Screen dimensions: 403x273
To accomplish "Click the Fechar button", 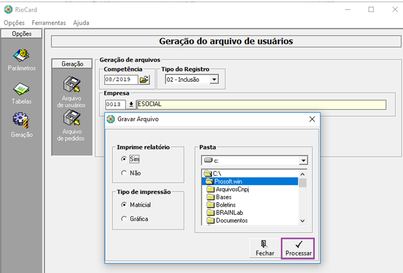I will [265, 248].
